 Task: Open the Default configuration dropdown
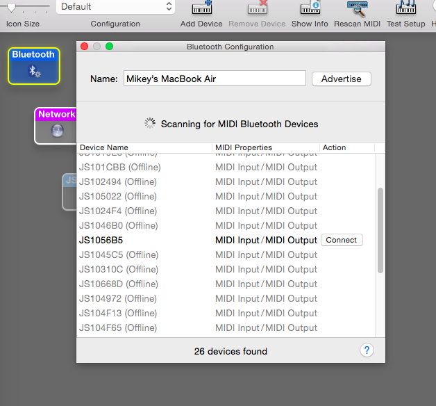[x=115, y=7]
